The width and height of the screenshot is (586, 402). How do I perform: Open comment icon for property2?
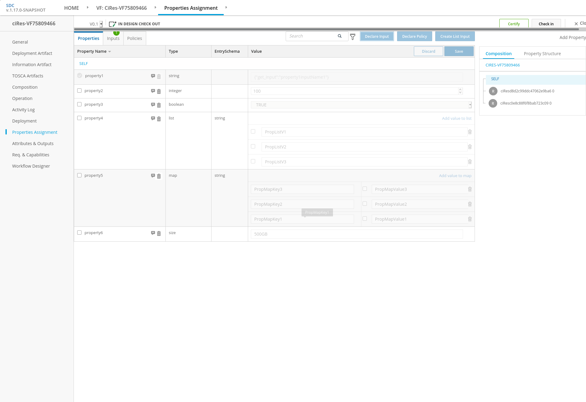coord(153,91)
